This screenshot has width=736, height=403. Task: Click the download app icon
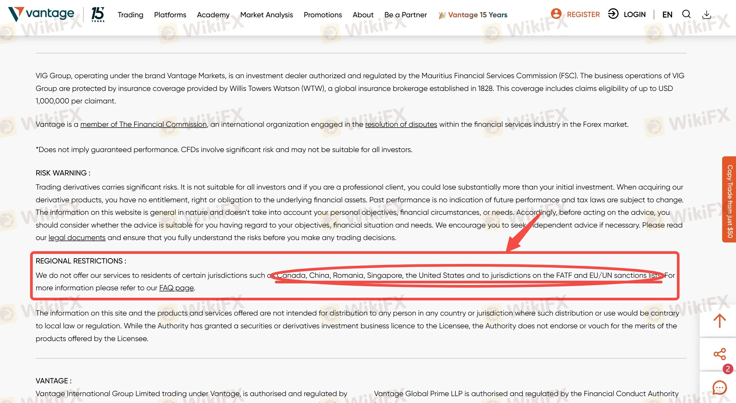(x=706, y=14)
